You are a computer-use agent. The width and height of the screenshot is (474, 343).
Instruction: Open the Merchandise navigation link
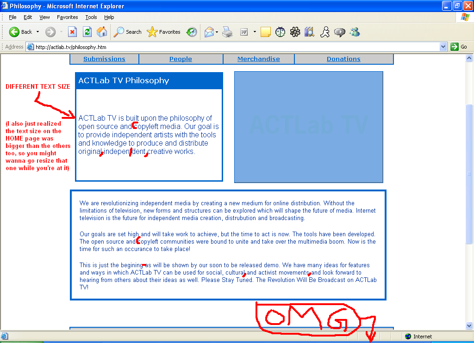tap(258, 59)
